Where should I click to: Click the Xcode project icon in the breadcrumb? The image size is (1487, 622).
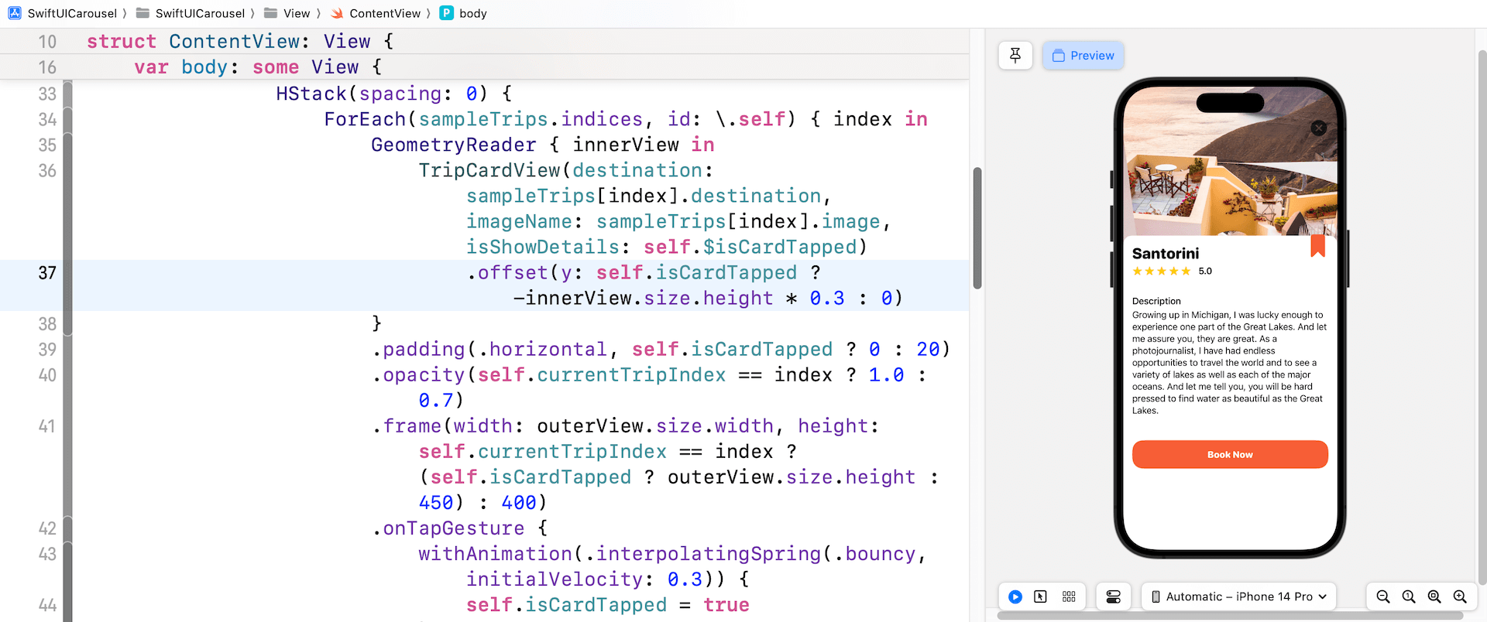15,13
